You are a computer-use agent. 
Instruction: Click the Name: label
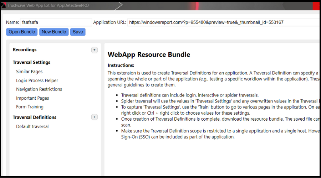(12, 22)
